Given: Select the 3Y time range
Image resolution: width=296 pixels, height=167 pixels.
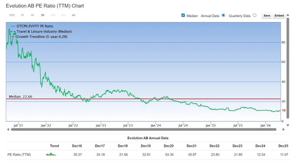Looking at the screenshot, I should pyautogui.click(x=33, y=15).
